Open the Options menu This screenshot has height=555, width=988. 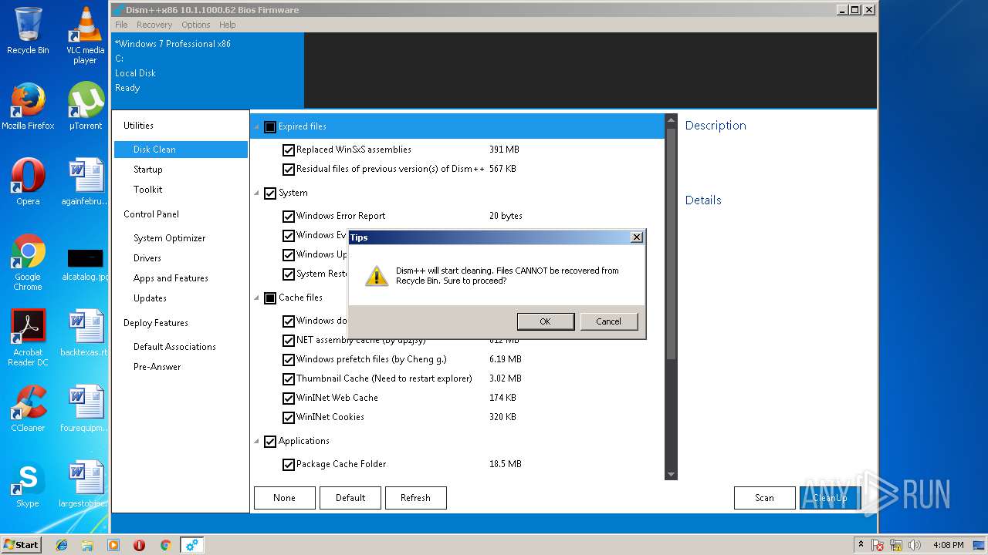point(195,25)
